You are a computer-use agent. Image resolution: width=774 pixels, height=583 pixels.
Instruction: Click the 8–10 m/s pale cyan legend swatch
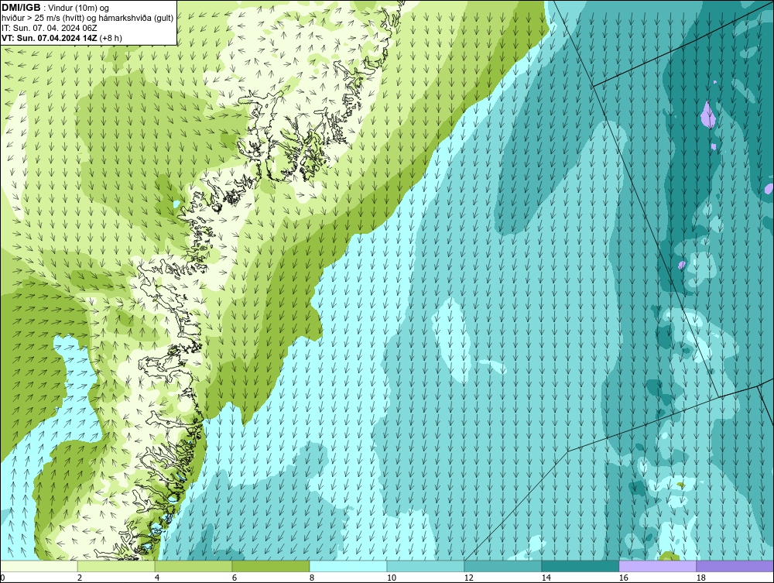[348, 566]
